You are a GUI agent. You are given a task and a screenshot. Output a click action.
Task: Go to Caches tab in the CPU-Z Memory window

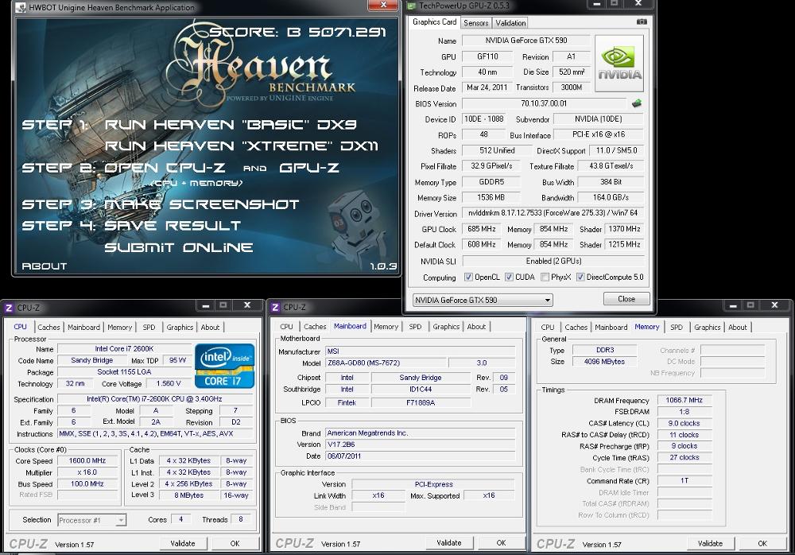pyautogui.click(x=576, y=328)
